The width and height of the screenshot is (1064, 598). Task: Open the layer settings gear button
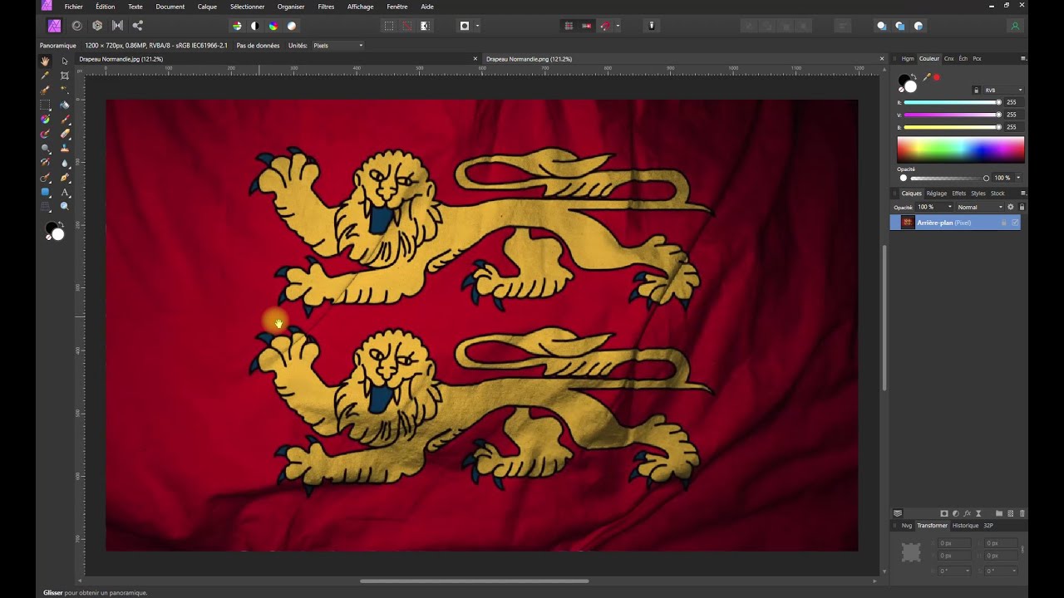(x=1011, y=207)
